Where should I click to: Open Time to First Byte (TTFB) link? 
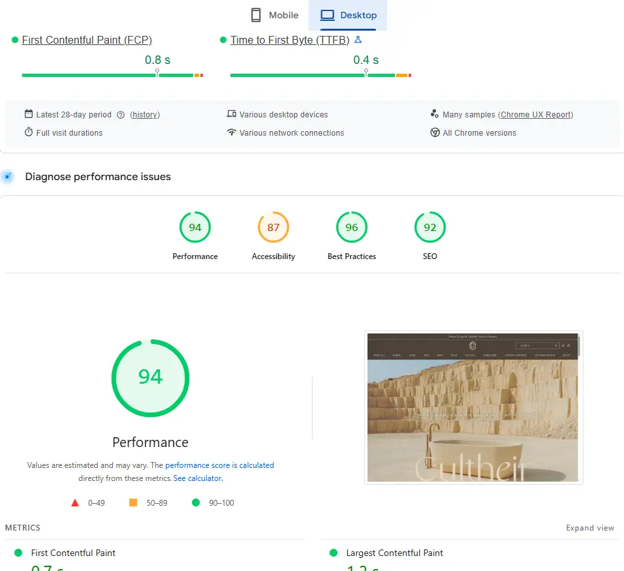click(290, 40)
